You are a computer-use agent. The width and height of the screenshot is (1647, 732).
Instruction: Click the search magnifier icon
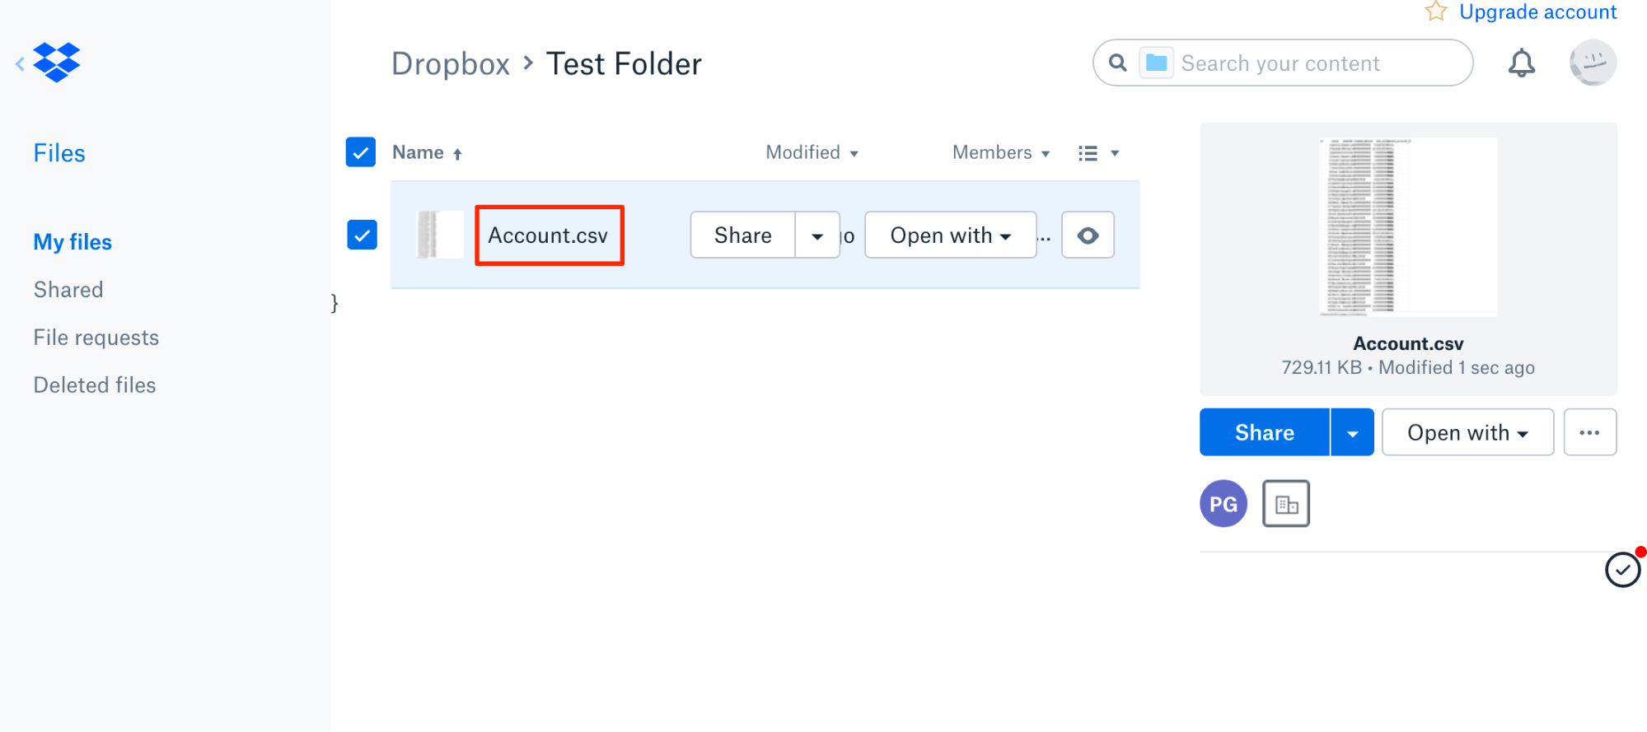point(1117,63)
